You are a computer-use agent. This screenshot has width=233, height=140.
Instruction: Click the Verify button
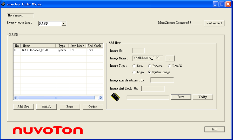203,97
